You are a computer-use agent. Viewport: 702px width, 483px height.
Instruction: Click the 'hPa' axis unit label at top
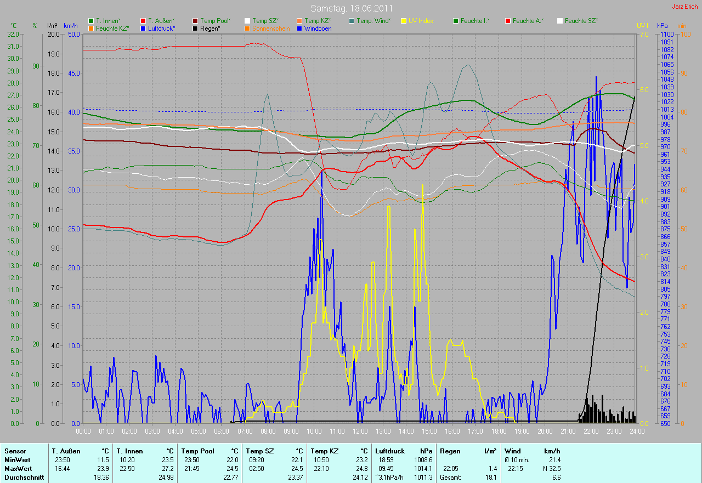tap(663, 26)
